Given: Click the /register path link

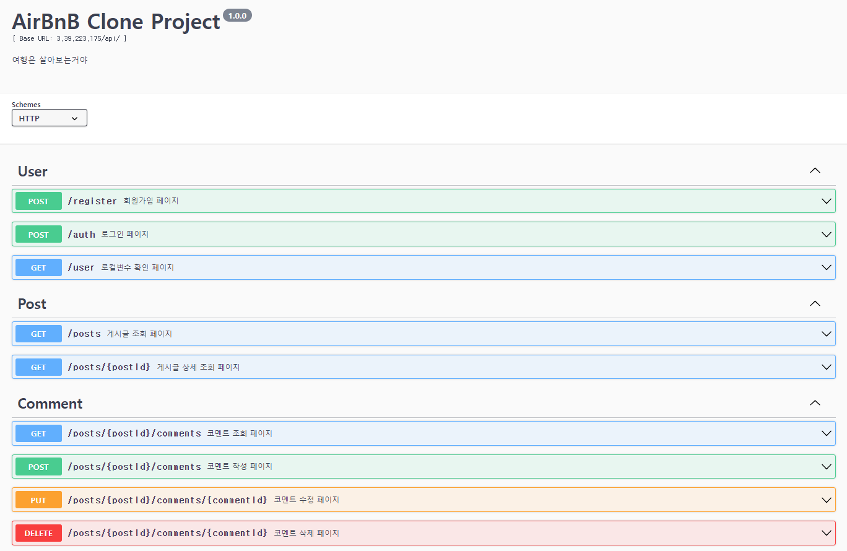Looking at the screenshot, I should [92, 201].
